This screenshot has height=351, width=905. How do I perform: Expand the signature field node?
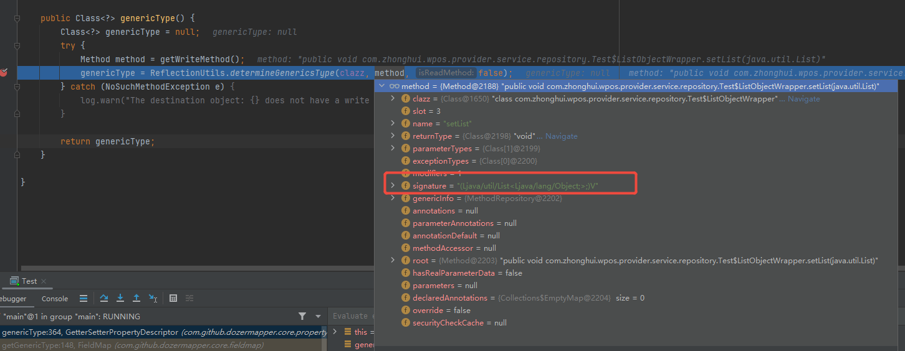(x=392, y=186)
